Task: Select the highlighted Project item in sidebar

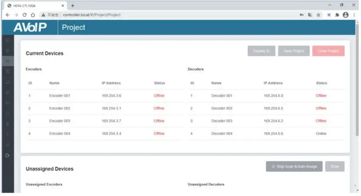Action: (x=8, y=61)
